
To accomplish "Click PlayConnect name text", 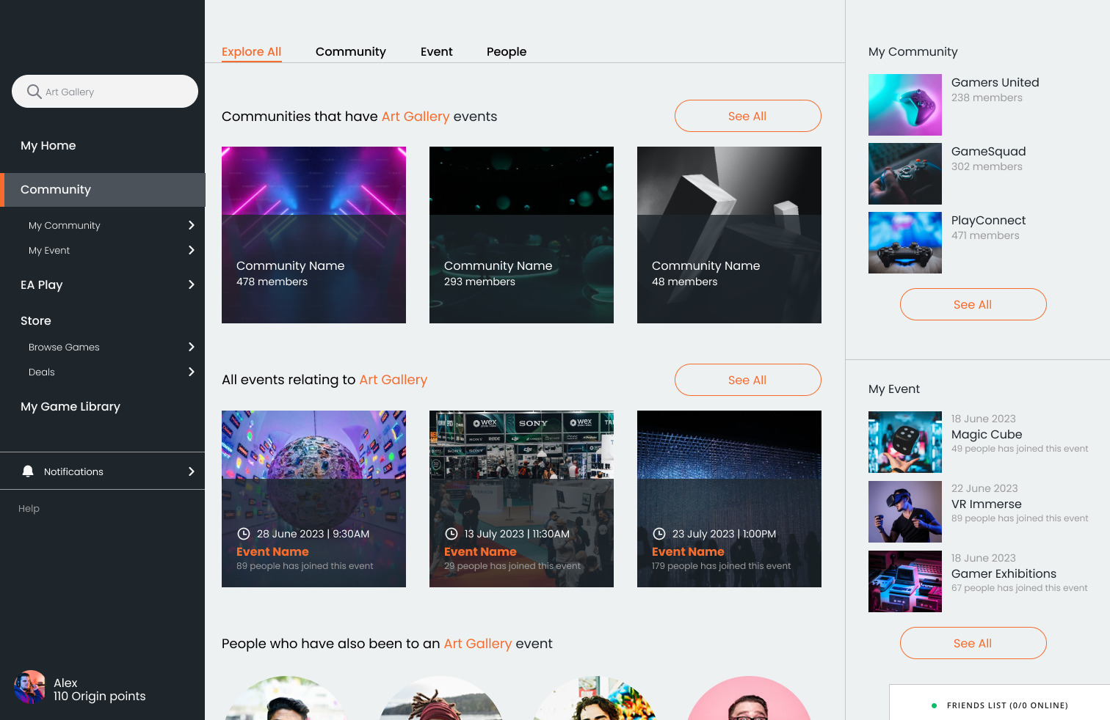I will tap(989, 220).
